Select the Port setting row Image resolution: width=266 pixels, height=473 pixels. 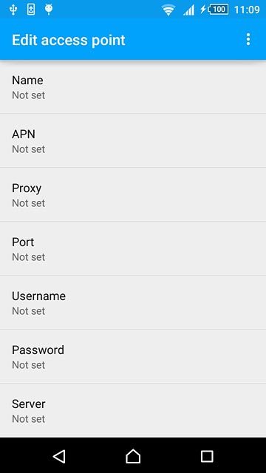click(133, 249)
